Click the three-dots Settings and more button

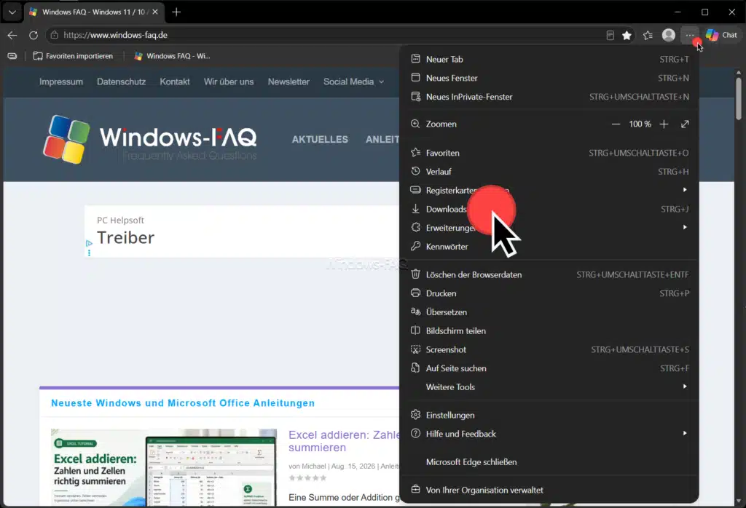(x=689, y=35)
